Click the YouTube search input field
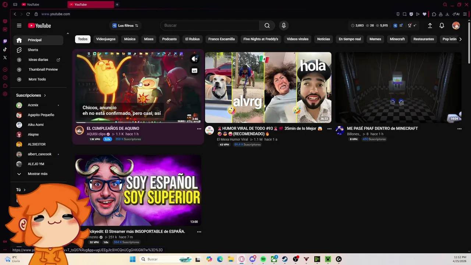 point(210,25)
